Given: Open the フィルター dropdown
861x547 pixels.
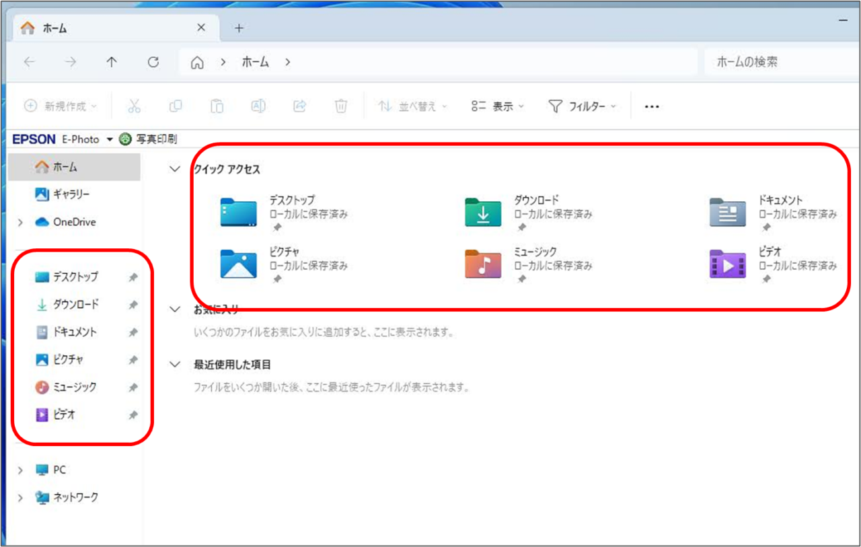Looking at the screenshot, I should tap(583, 106).
